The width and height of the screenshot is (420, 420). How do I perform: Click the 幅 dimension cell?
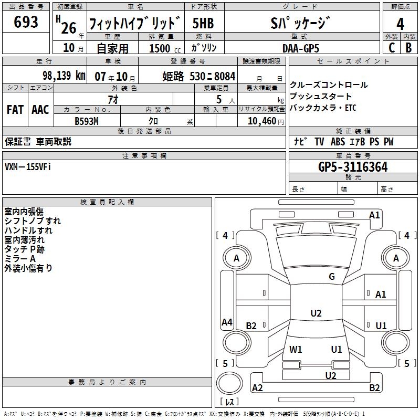click(x=358, y=188)
